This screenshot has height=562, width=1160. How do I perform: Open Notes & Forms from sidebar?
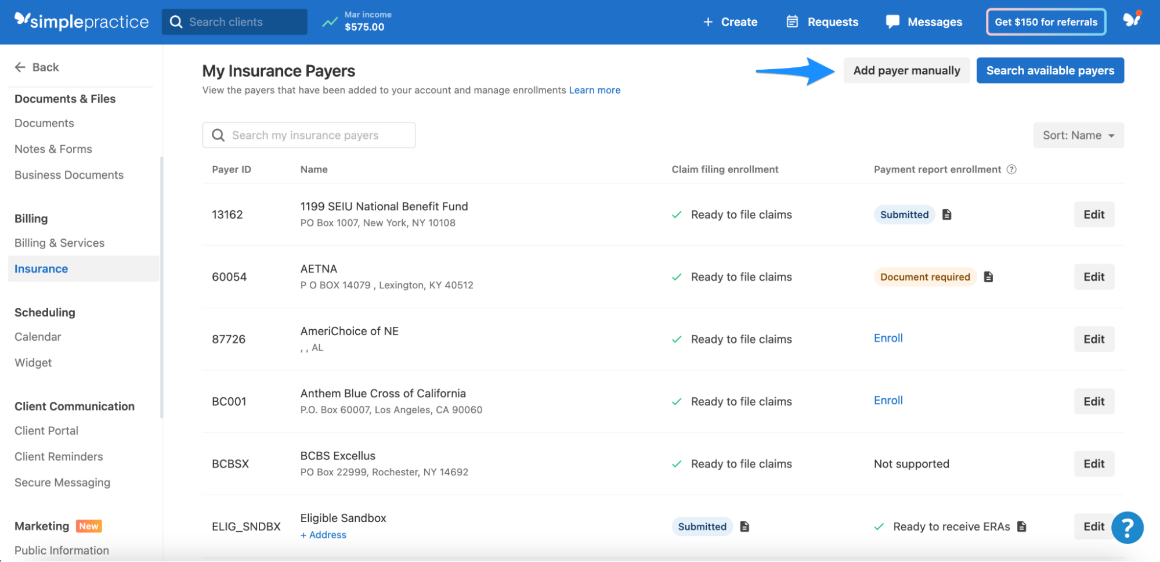(53, 149)
